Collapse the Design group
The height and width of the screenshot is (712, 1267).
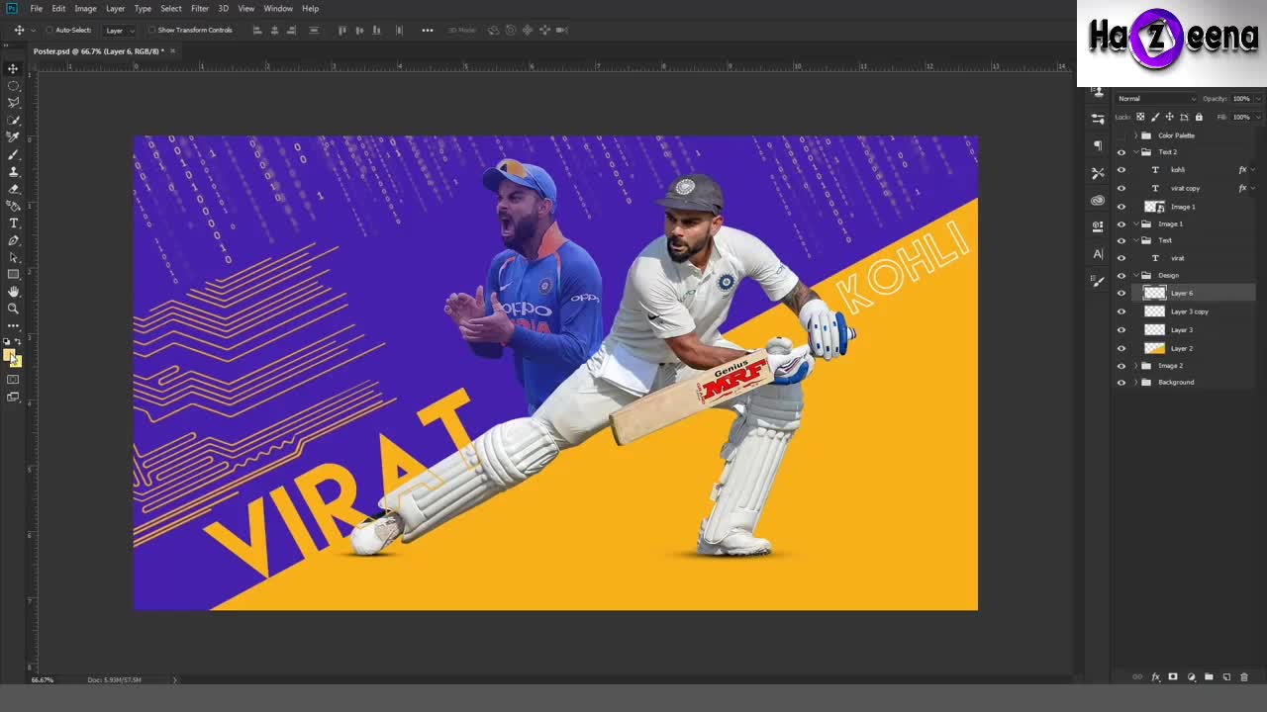(1135, 275)
